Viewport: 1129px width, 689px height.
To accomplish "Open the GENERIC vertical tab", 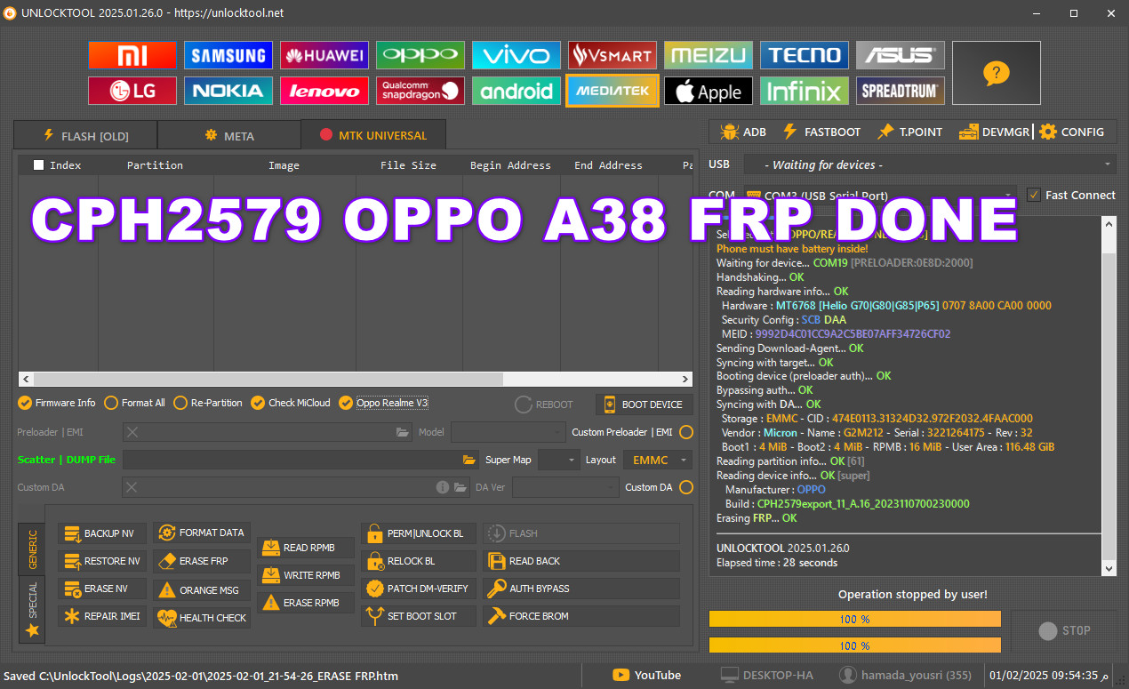I will coord(33,549).
